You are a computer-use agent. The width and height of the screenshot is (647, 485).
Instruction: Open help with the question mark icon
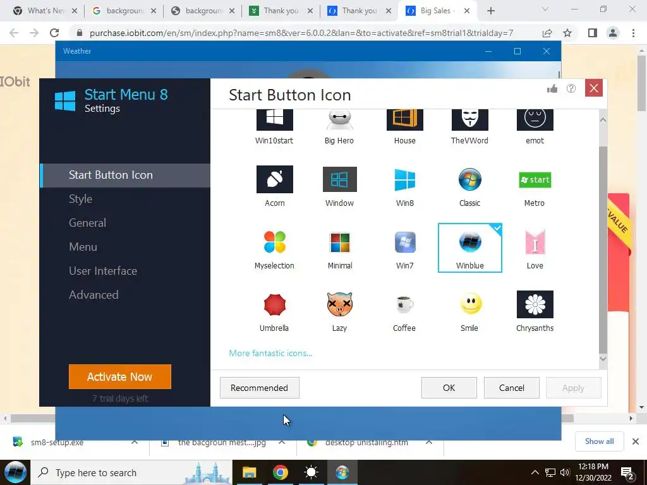(571, 88)
